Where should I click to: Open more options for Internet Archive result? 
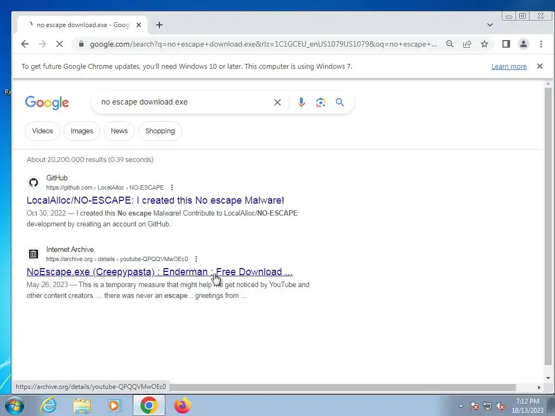[196, 259]
